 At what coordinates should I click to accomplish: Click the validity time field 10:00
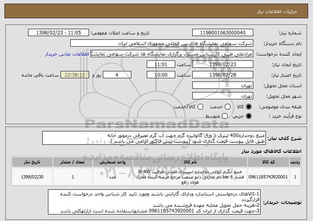(x=161, y=75)
